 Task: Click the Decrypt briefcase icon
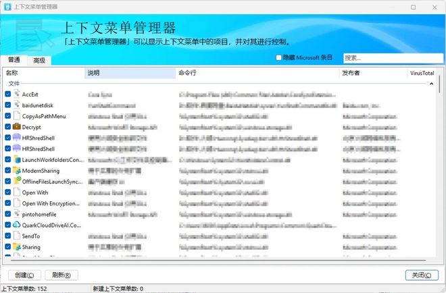pos(17,126)
